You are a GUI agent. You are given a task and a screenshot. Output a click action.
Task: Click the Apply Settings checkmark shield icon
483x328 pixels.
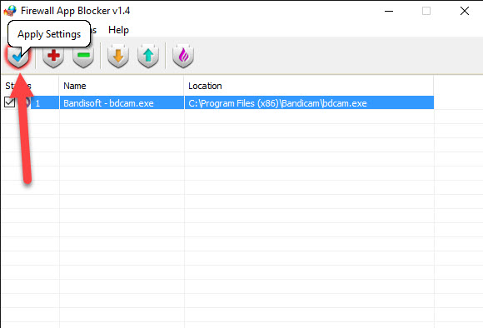(18, 57)
